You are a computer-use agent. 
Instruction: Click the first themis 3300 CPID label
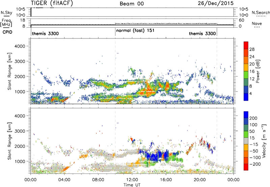click(45, 33)
